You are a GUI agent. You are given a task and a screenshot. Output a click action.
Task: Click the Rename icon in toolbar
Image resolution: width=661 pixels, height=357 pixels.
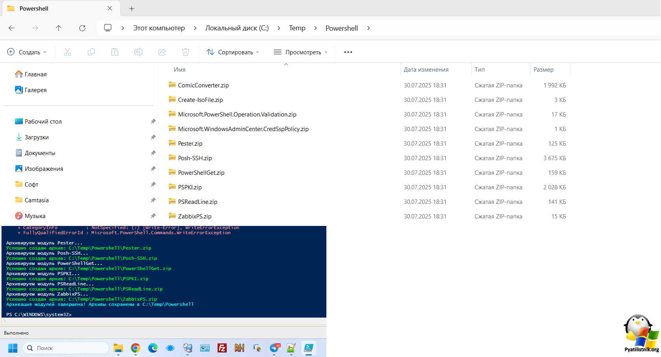(x=138, y=52)
